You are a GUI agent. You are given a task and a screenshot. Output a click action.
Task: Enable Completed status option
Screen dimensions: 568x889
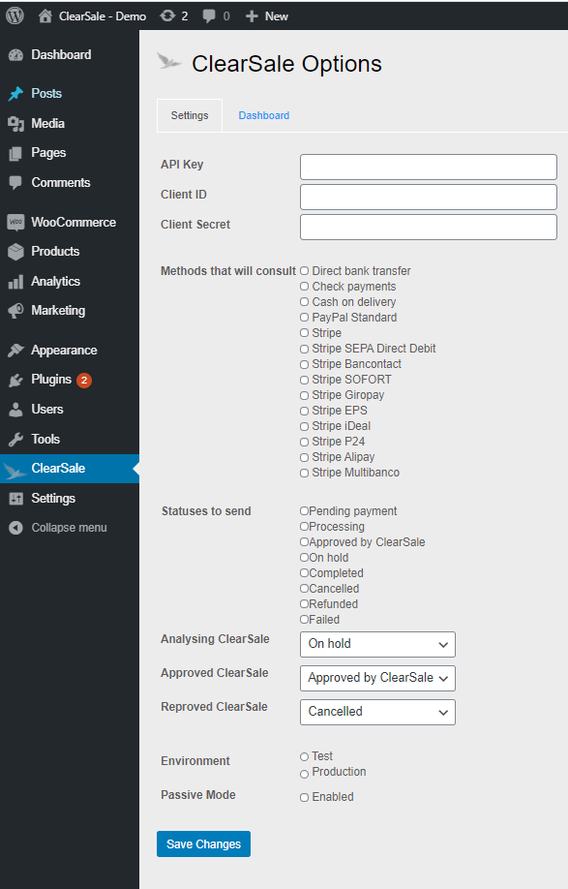tap(304, 573)
